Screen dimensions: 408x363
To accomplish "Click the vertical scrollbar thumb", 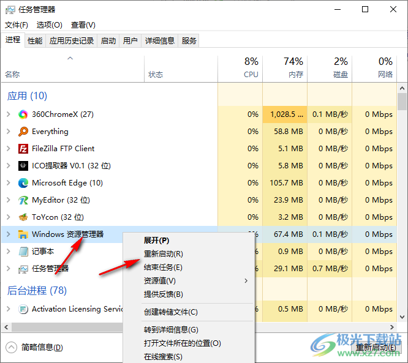I will click(x=402, y=102).
